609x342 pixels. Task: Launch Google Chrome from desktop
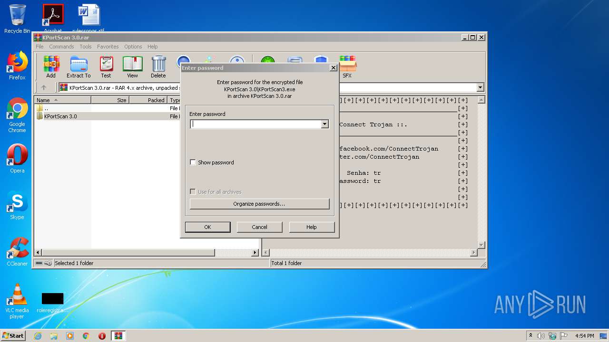click(x=17, y=115)
